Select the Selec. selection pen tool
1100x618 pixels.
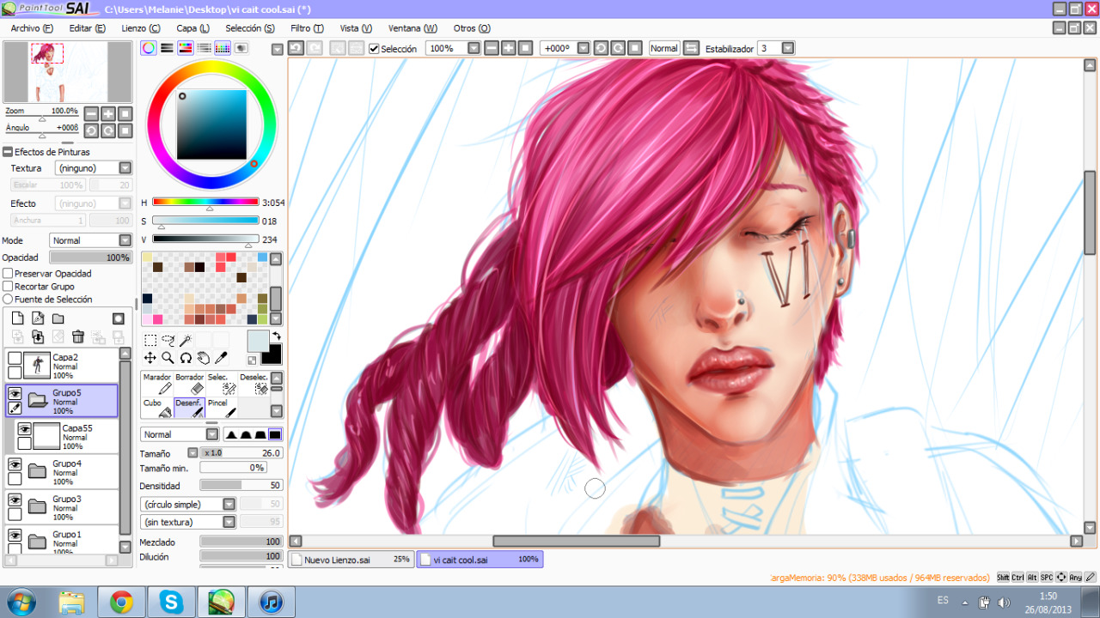pos(222,384)
